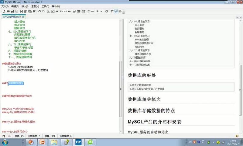
Task: Delete selection with the X toolbar icon
Action: point(34,11)
